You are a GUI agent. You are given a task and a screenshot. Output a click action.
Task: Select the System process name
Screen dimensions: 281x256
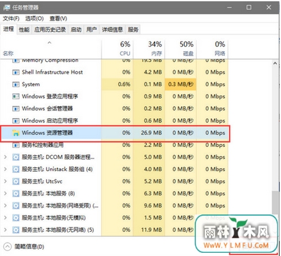coord(31,84)
